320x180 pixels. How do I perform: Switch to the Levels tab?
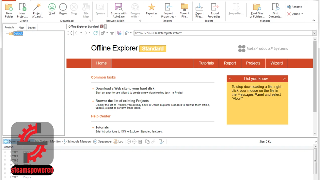pyautogui.click(x=32, y=27)
